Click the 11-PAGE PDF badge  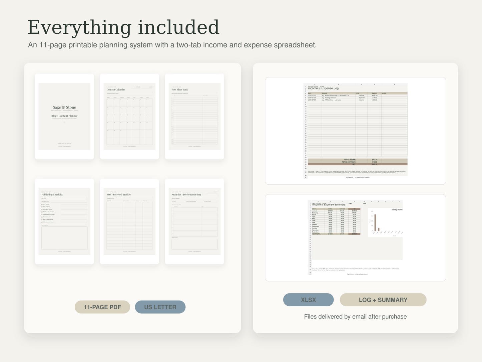click(102, 307)
